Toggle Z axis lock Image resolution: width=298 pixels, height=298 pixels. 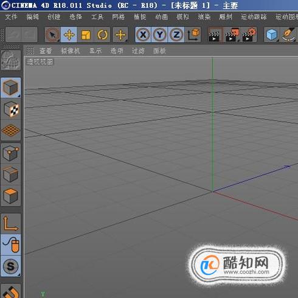click(x=176, y=35)
